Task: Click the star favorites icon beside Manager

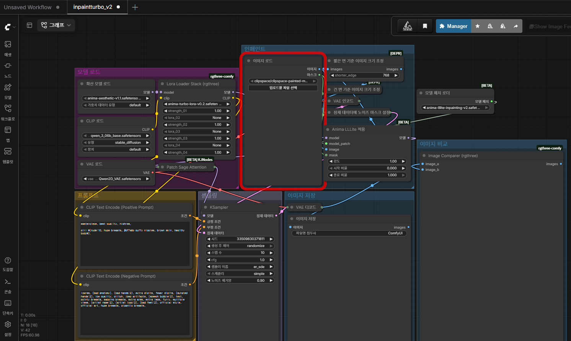Action: click(478, 26)
